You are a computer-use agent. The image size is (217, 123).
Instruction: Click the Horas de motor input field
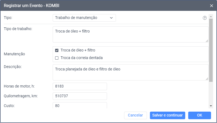coord(80,86)
